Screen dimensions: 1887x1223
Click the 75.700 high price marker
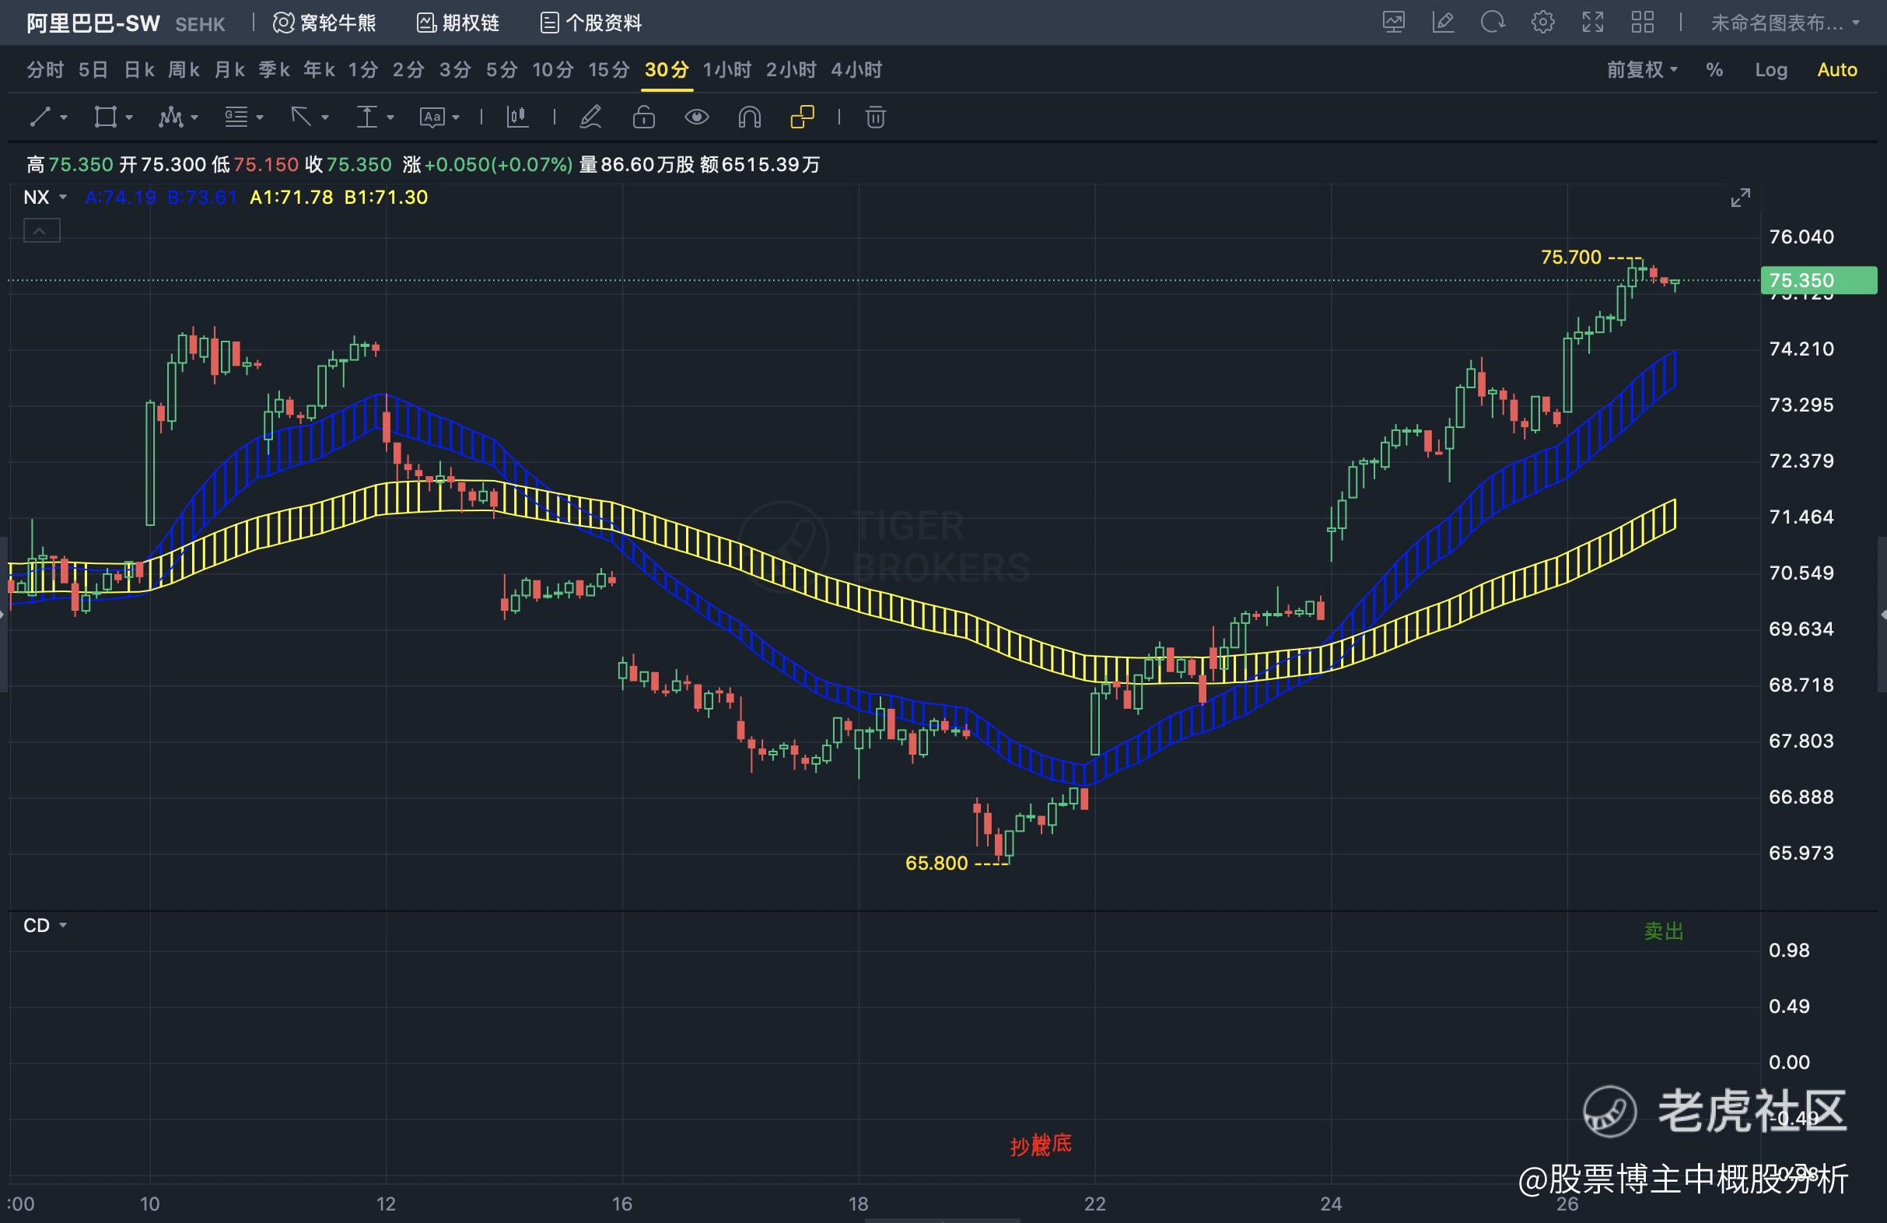(x=1571, y=257)
